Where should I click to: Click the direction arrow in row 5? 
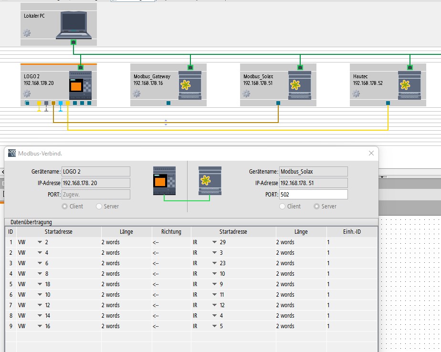point(156,284)
